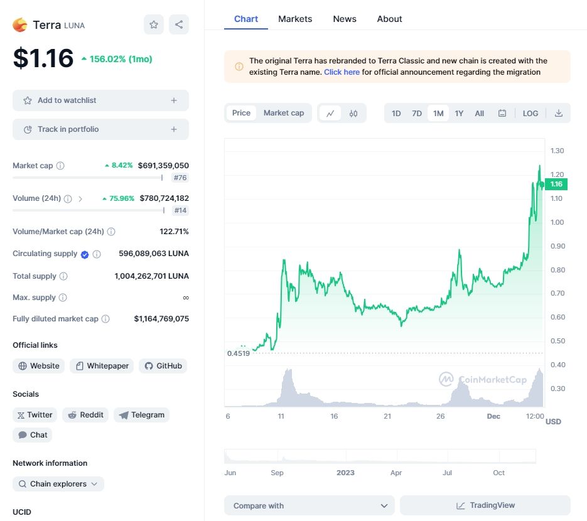
Task: Download chart data via download icon
Action: coord(559,114)
